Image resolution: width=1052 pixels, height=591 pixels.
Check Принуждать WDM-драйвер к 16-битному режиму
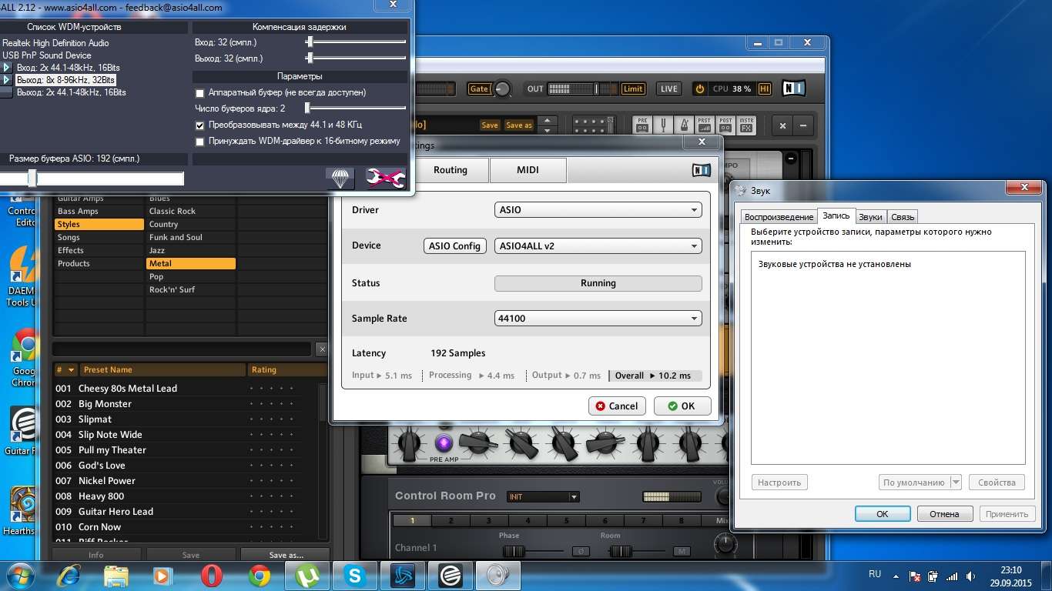pyautogui.click(x=200, y=142)
